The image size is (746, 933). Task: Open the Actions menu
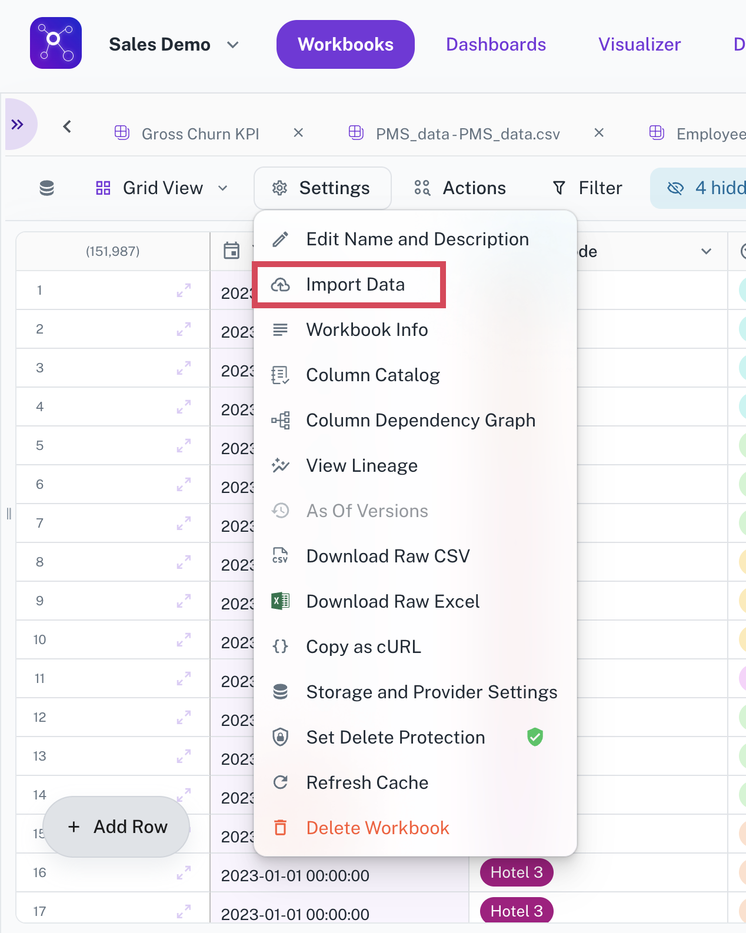[460, 188]
